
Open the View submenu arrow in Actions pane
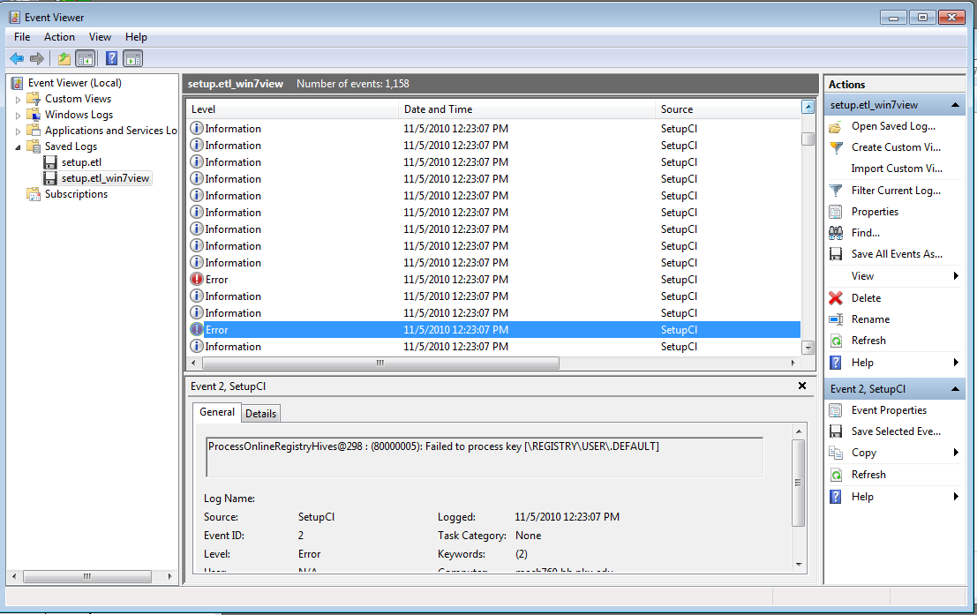coord(958,275)
